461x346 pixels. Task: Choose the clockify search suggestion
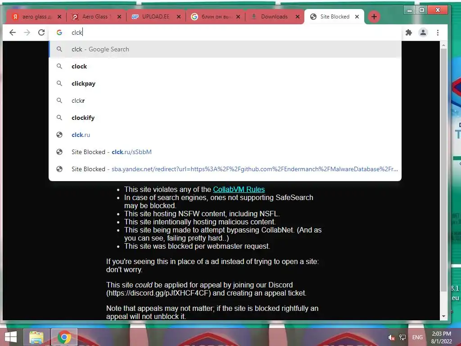[x=225, y=118]
